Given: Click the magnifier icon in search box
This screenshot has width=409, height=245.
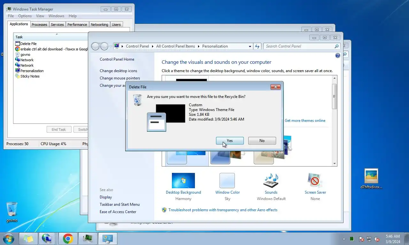Looking at the screenshot, I should coord(336,46).
